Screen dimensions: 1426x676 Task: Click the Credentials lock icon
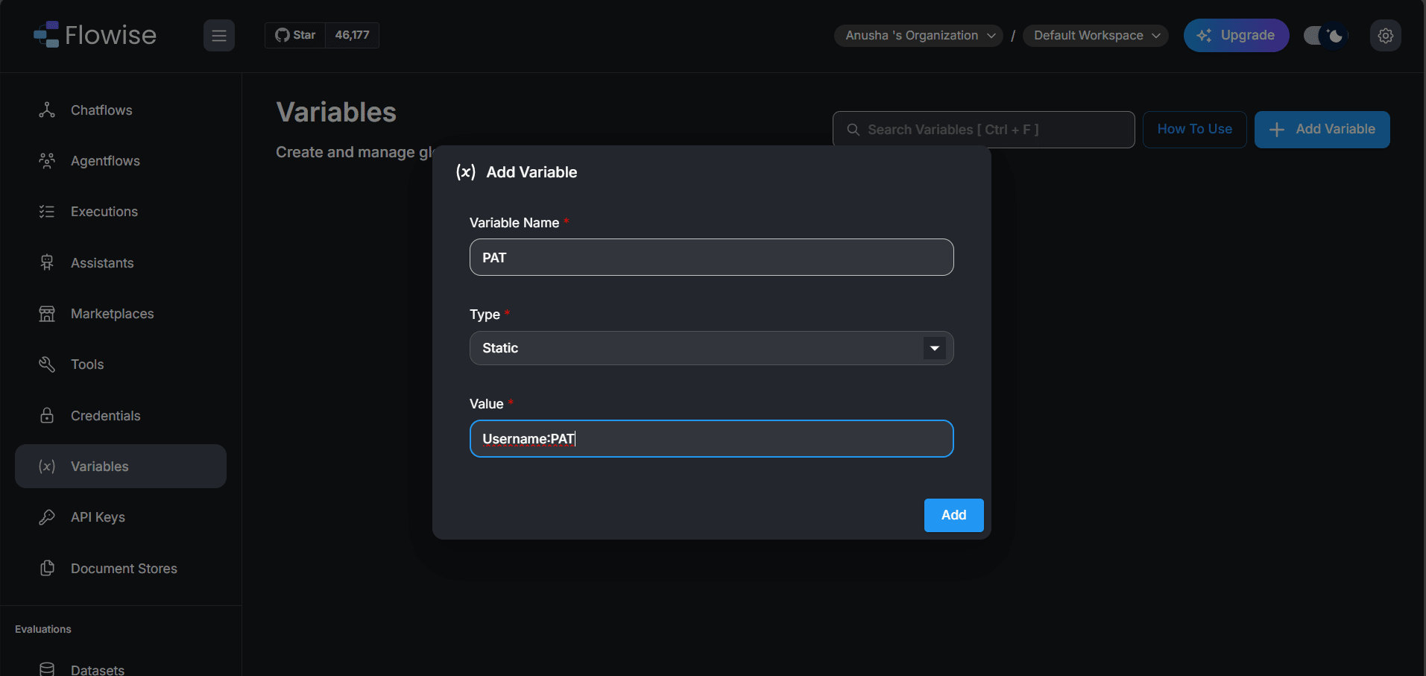(47, 416)
